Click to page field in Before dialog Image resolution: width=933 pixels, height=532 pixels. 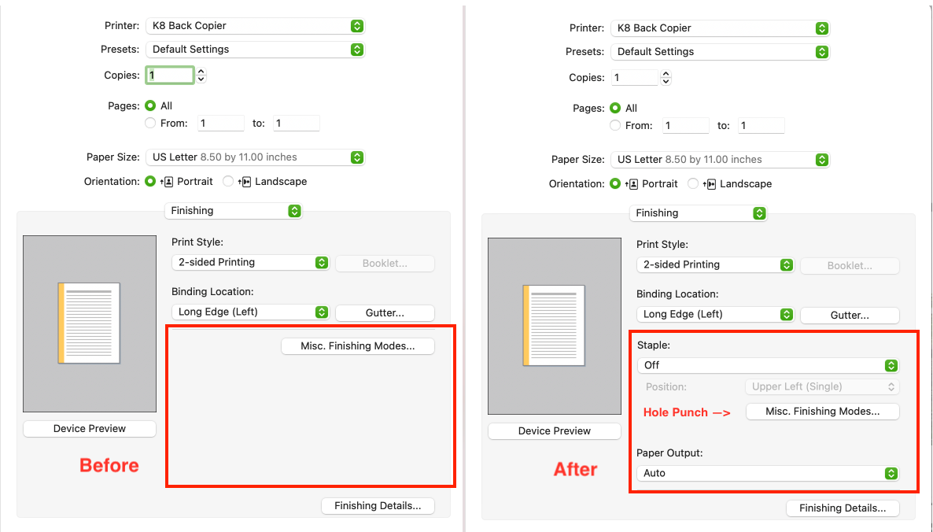tap(297, 124)
